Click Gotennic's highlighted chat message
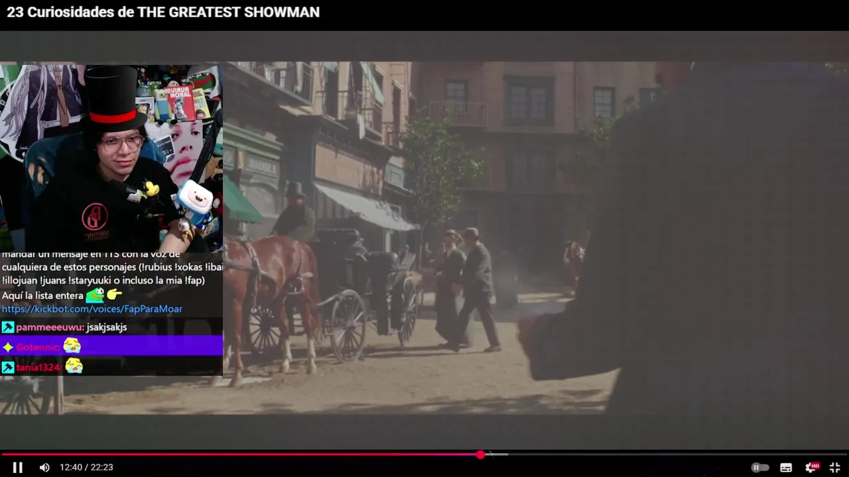849x477 pixels. 111,346
